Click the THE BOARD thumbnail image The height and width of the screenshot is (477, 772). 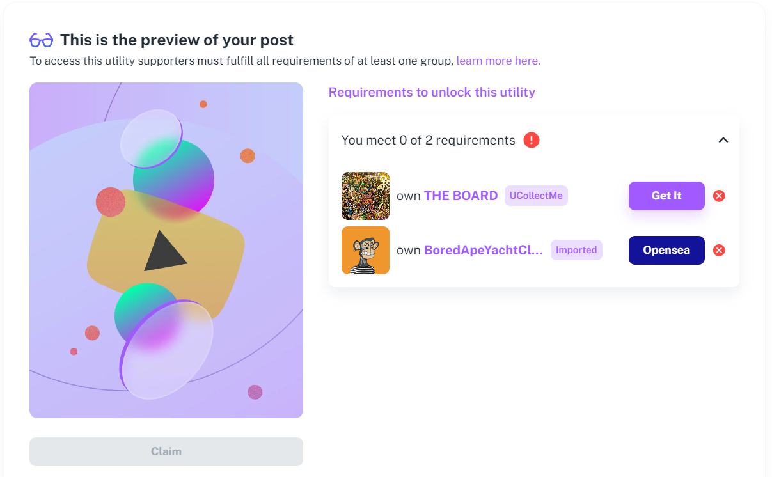tap(365, 196)
